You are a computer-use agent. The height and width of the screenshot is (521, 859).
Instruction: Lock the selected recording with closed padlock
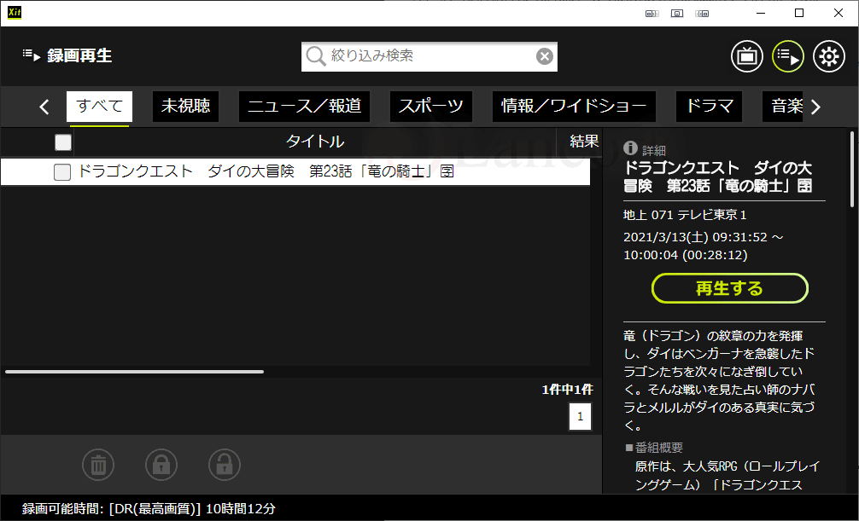pos(161,466)
